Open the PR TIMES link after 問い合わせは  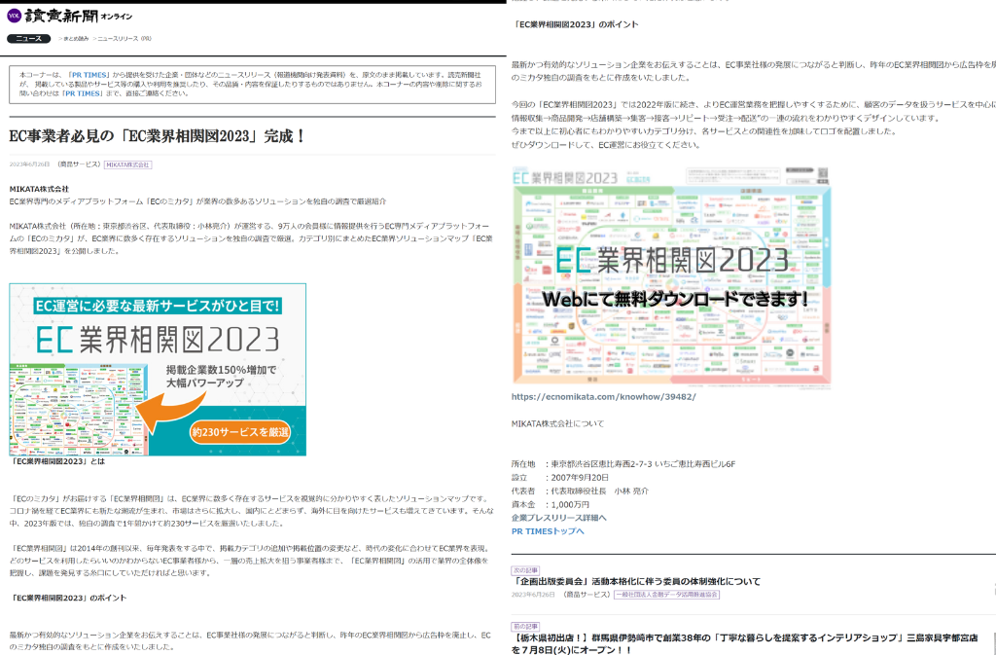(83, 93)
